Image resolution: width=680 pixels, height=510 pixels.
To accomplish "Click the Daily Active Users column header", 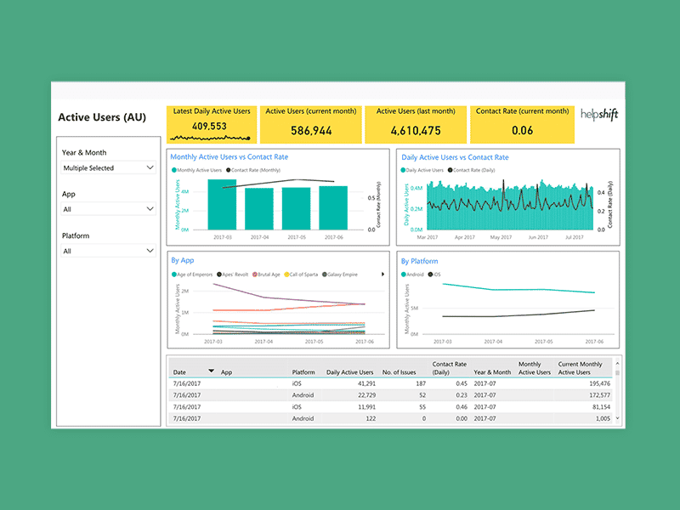I will [349, 371].
